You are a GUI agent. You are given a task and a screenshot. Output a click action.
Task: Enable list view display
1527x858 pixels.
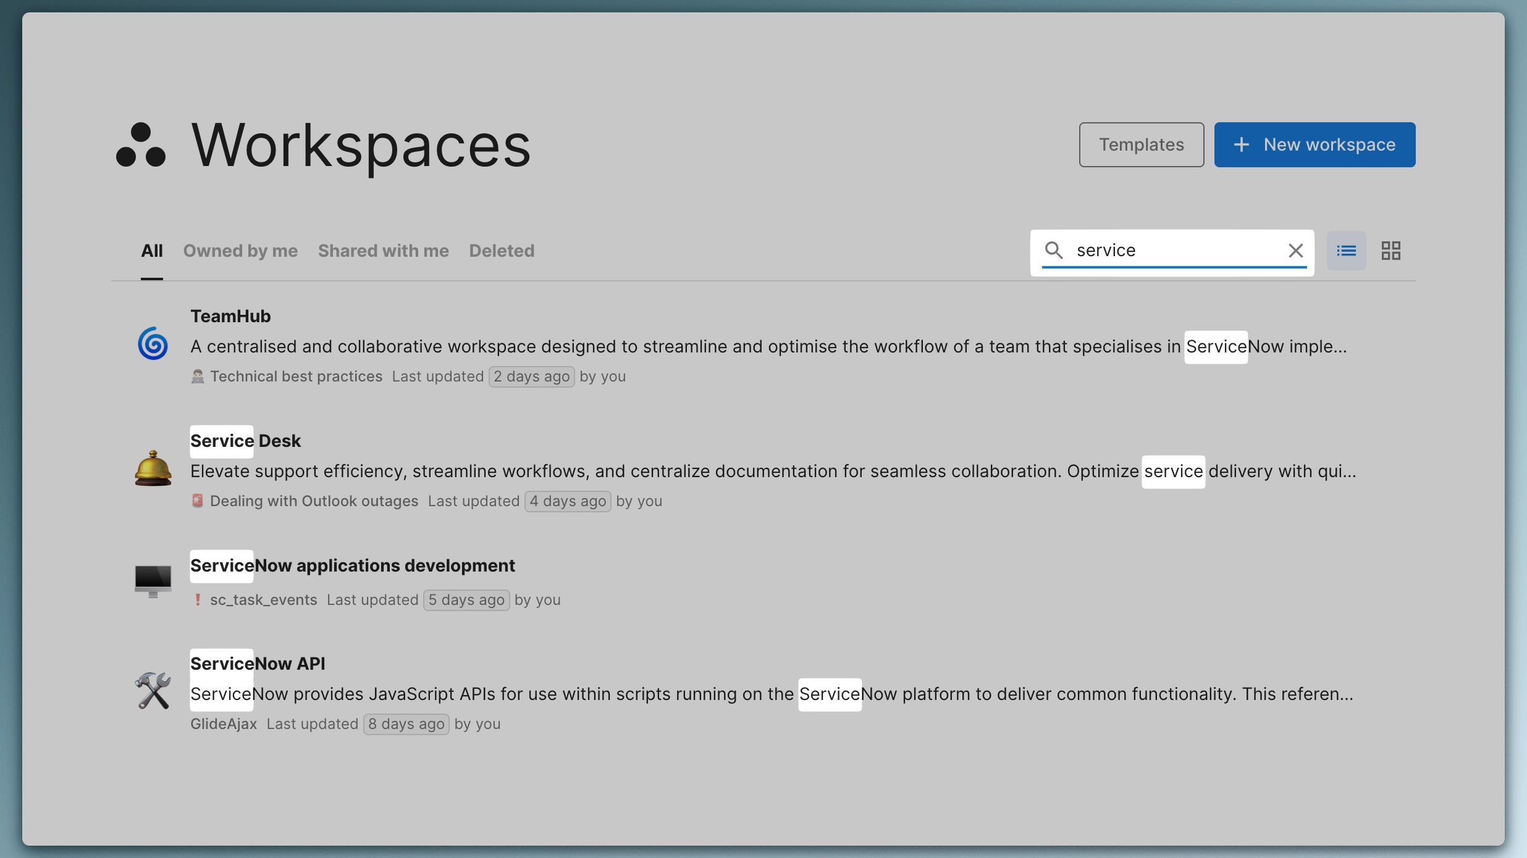point(1345,250)
